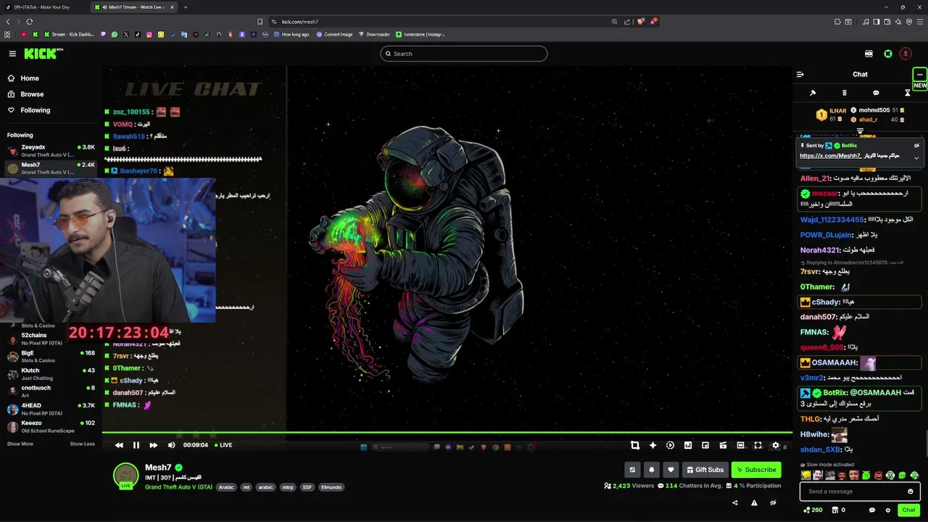Open Keeezo channel in sidebar

click(51, 426)
